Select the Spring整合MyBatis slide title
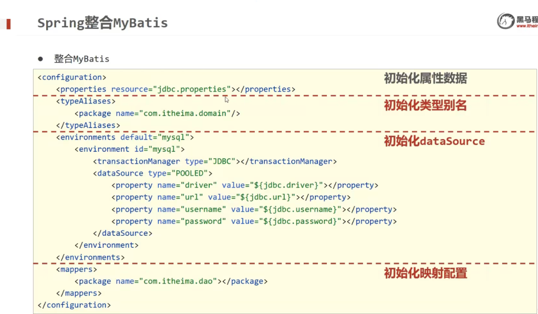The width and height of the screenshot is (538, 314). click(102, 23)
